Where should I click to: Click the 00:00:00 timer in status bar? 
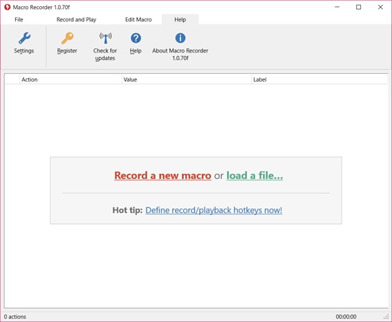coord(346,316)
